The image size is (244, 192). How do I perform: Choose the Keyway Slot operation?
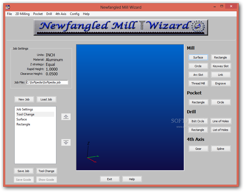221,66
